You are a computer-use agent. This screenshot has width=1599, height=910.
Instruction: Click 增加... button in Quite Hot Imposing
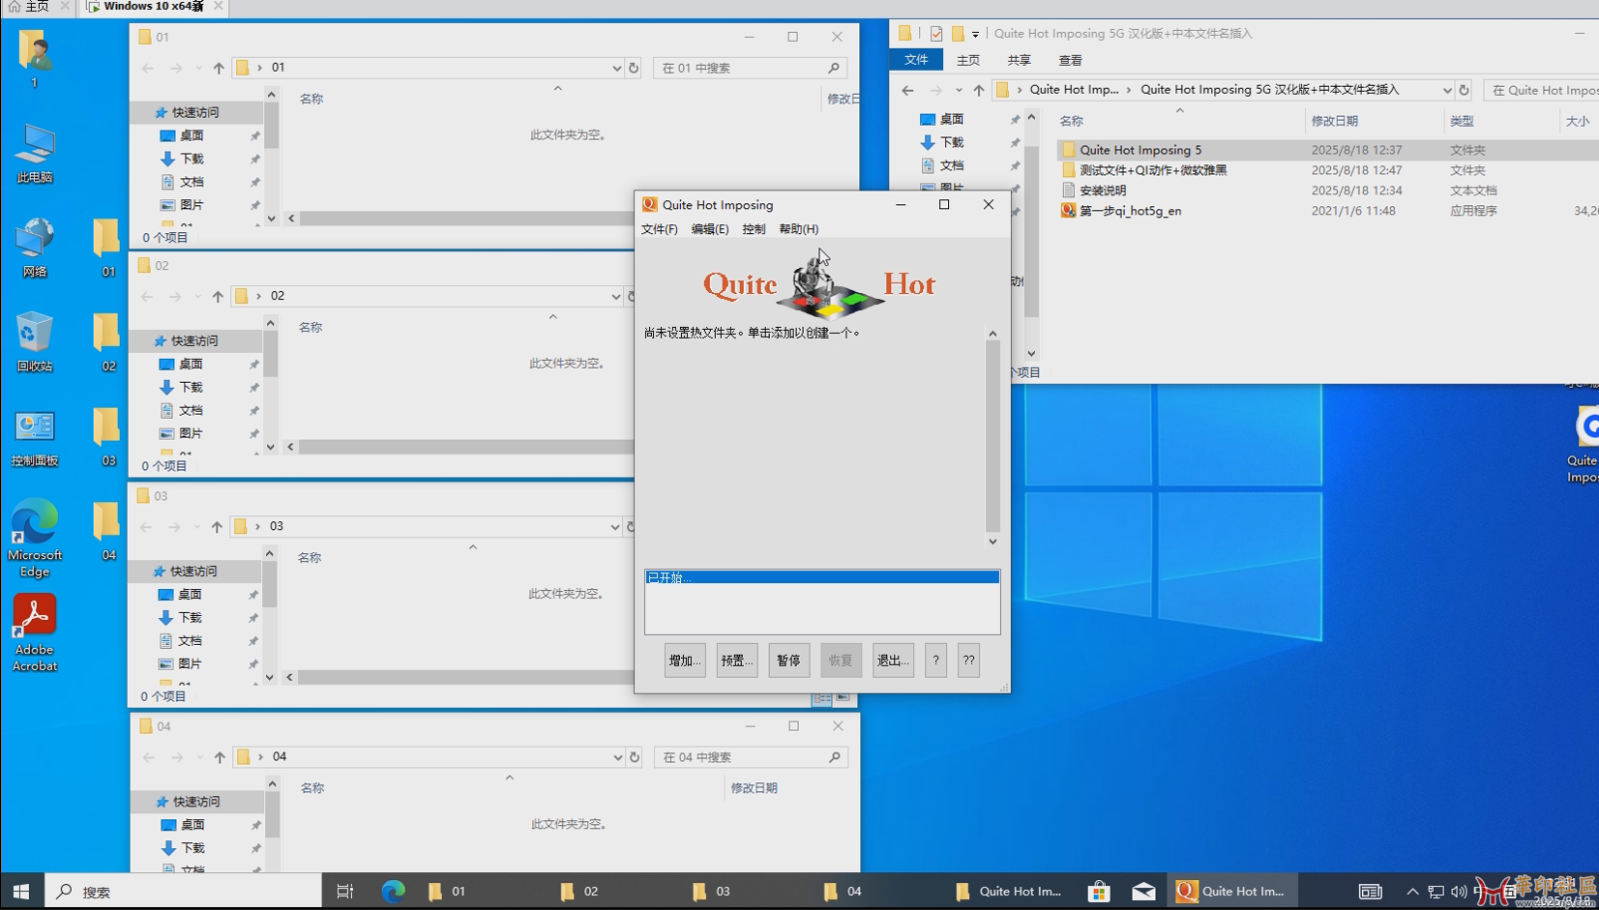tap(685, 660)
